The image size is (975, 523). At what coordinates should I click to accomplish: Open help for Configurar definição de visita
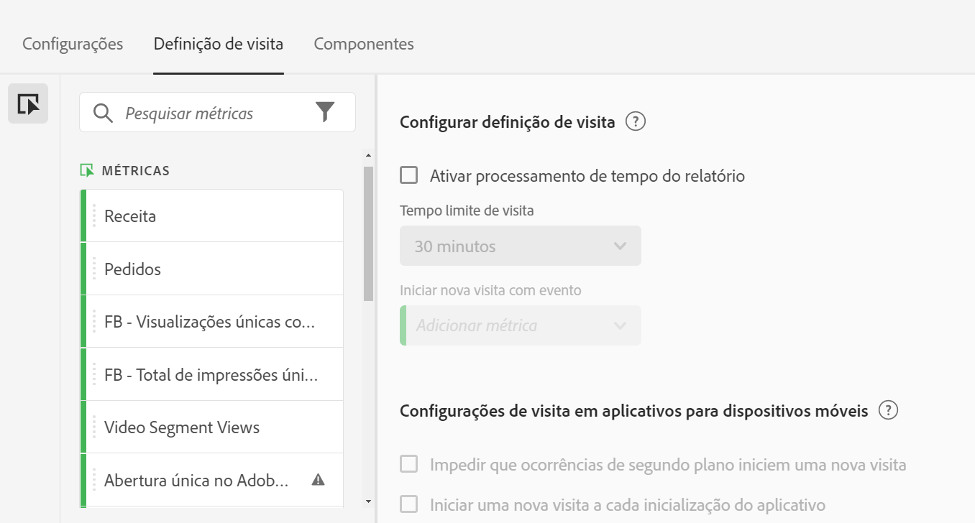636,122
